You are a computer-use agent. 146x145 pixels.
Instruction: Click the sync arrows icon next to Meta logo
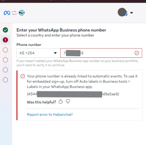pos(14,13)
